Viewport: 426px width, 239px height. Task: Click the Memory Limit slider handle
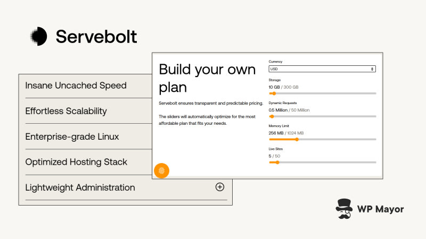pos(297,139)
